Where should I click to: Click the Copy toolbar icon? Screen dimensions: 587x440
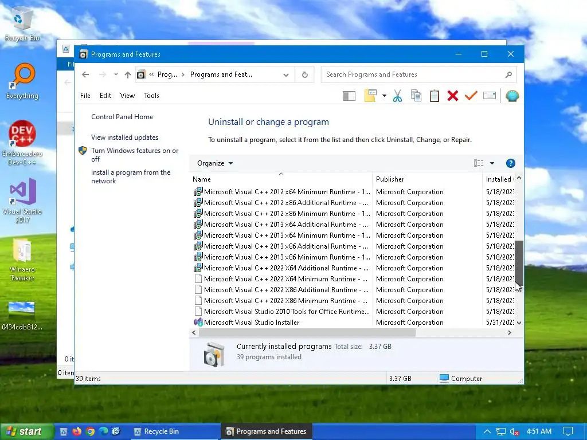[x=416, y=96]
